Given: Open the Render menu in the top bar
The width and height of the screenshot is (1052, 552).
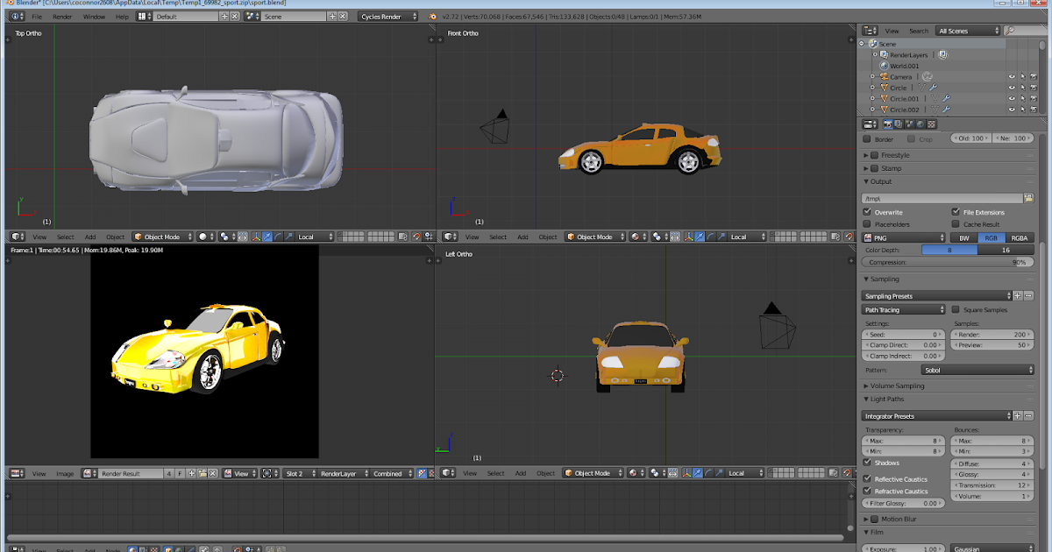Looking at the screenshot, I should [x=62, y=16].
